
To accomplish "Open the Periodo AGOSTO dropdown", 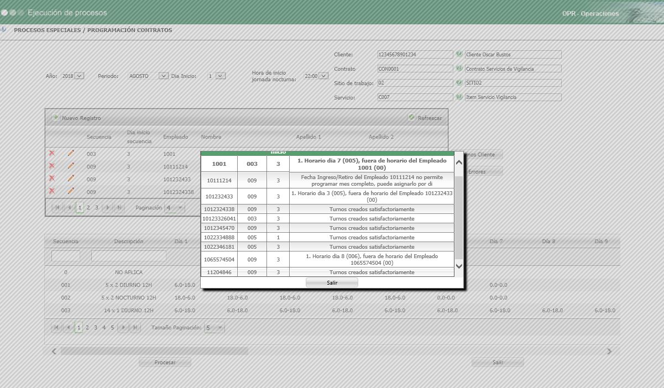I will pos(164,76).
